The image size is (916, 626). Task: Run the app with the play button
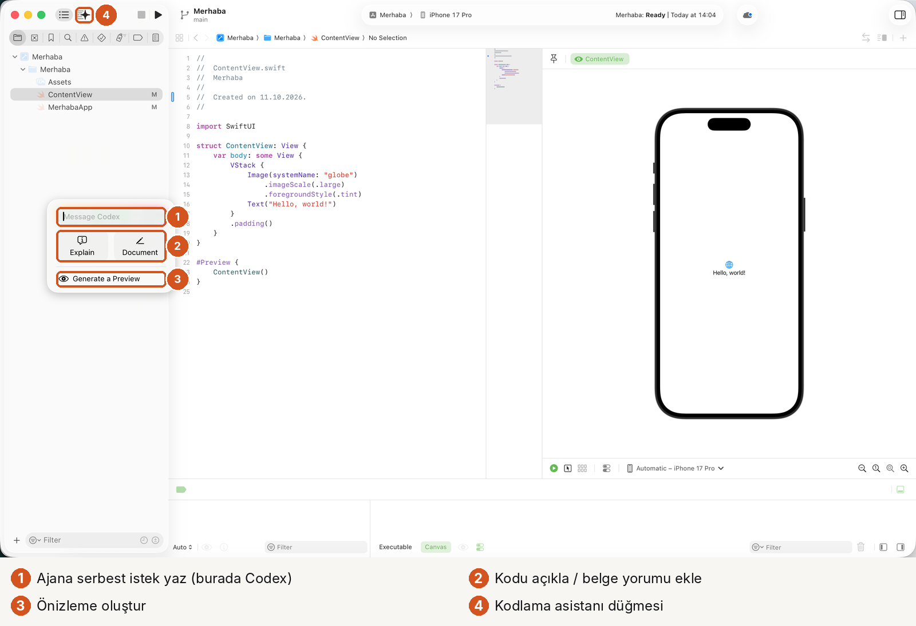(158, 15)
